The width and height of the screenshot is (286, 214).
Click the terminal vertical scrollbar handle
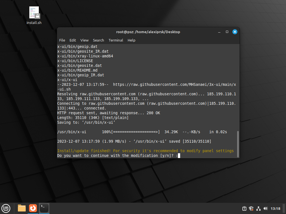pos(238,144)
